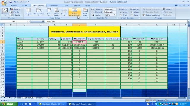Click Send to Back
This screenshot has width=190, height=106.
pos(151,12)
